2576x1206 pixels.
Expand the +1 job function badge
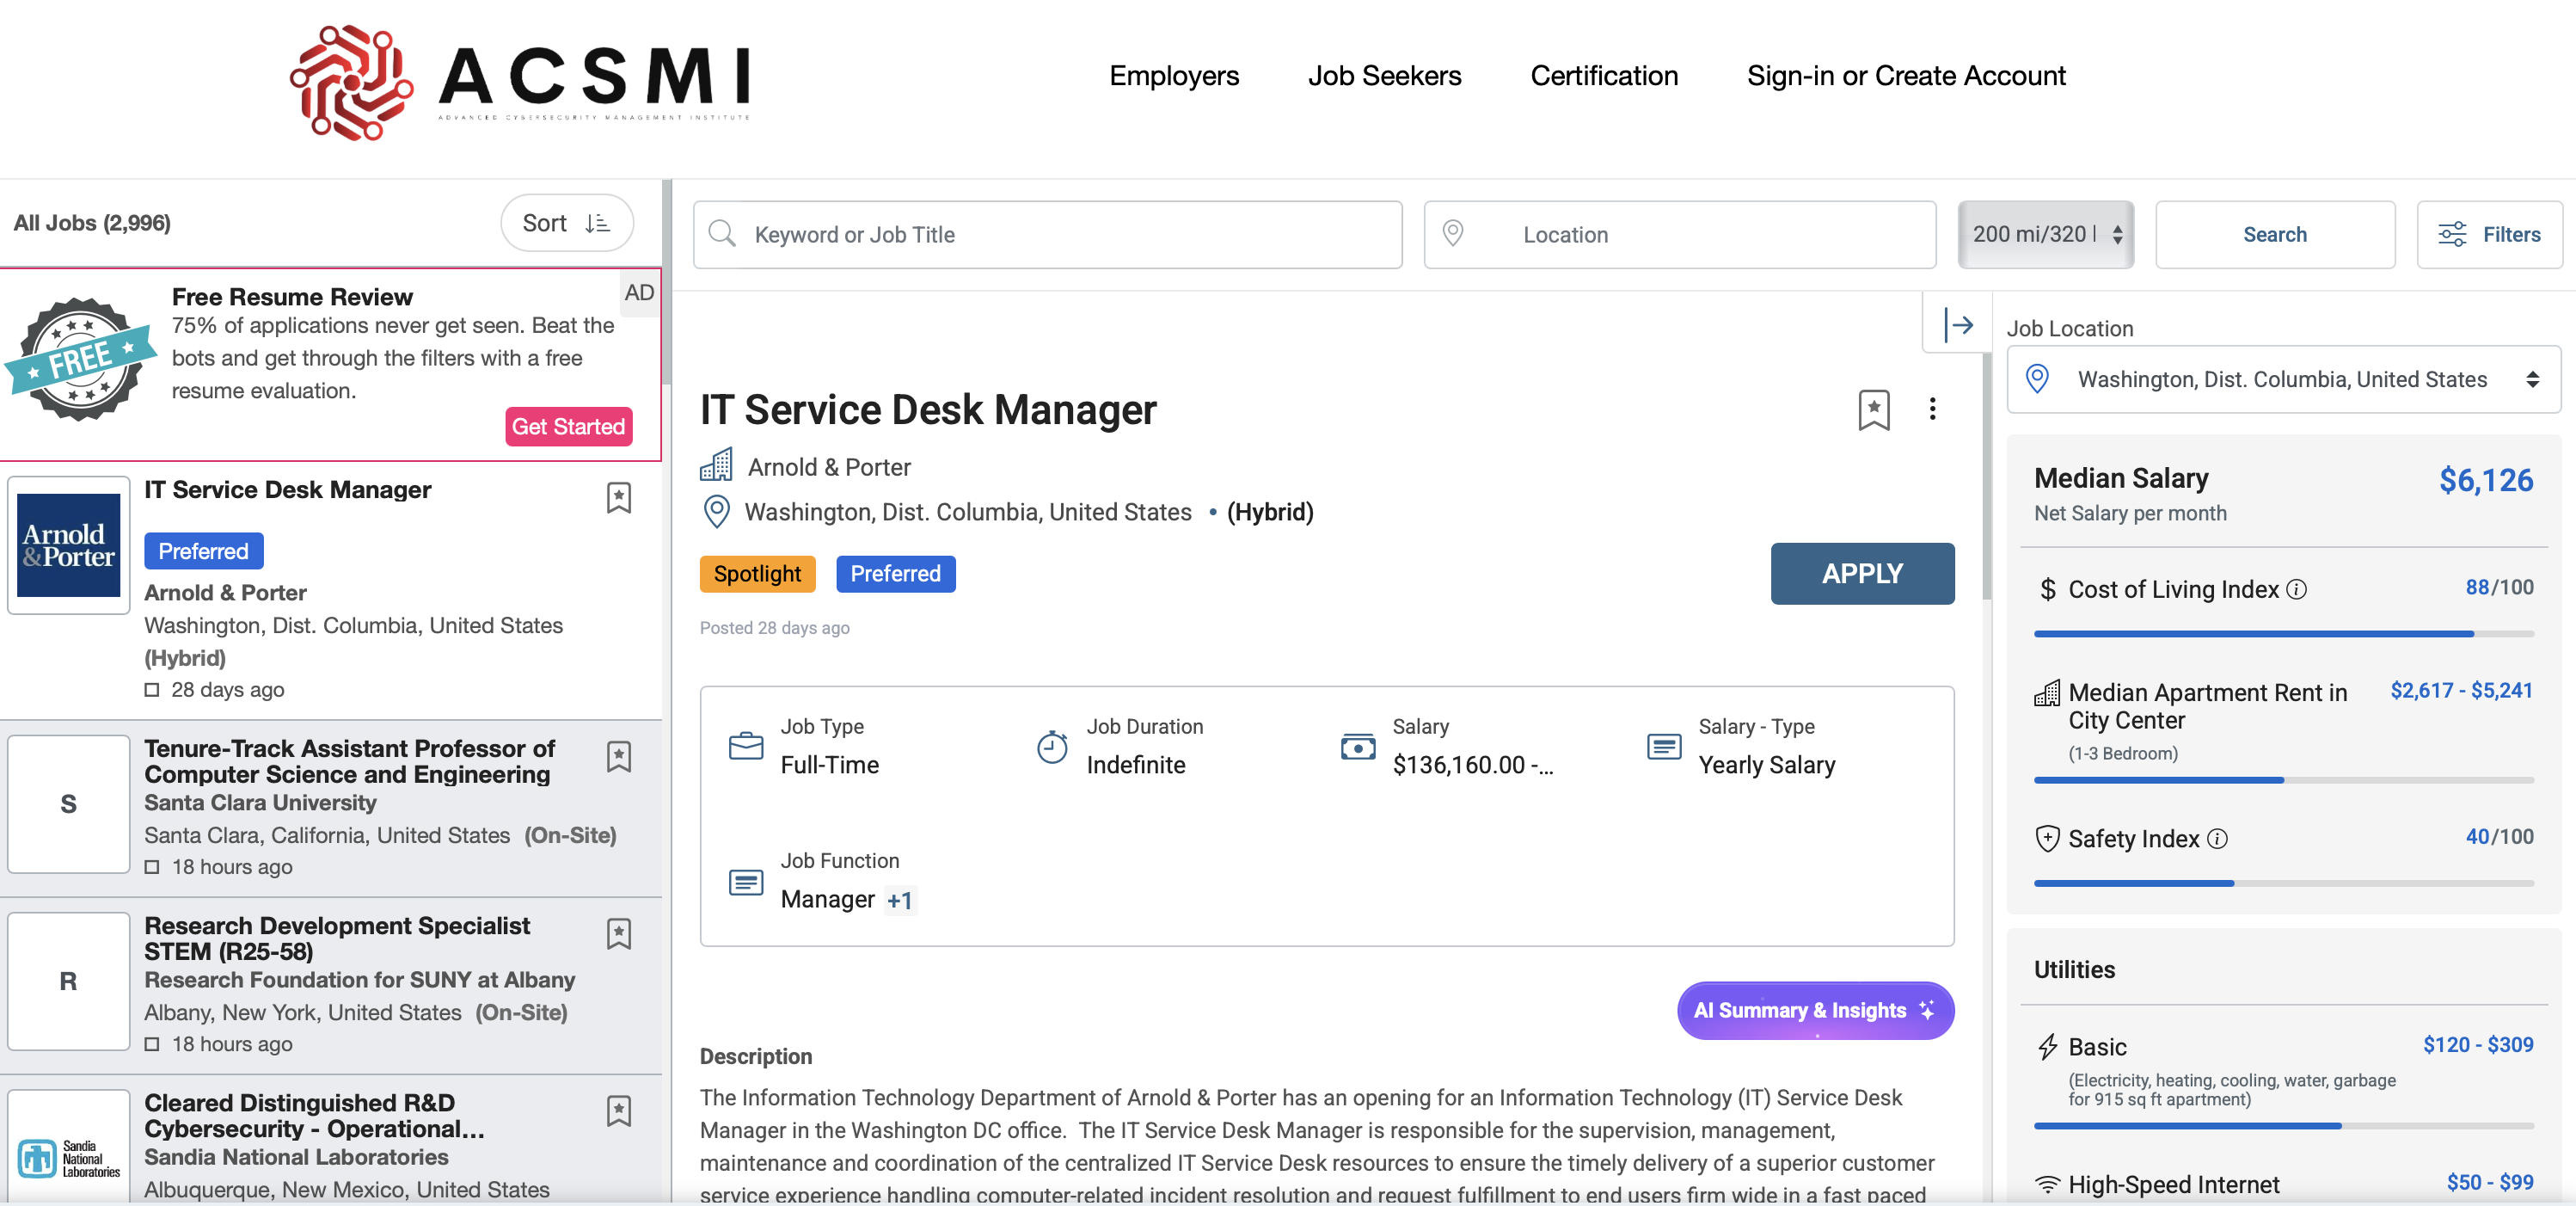point(899,900)
